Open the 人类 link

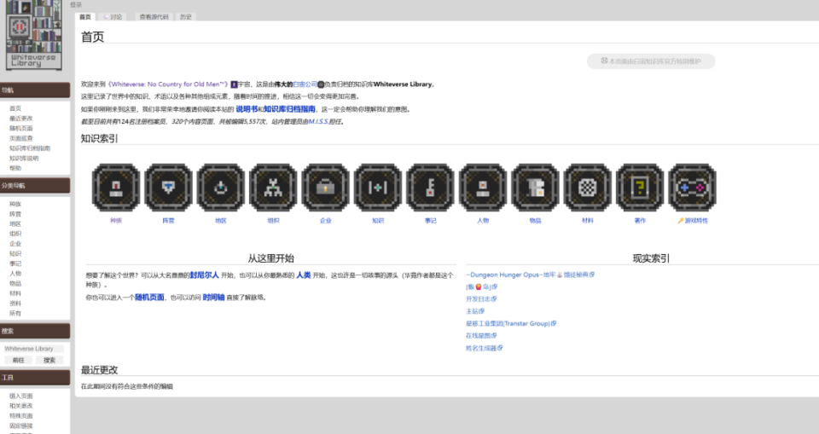(x=304, y=275)
